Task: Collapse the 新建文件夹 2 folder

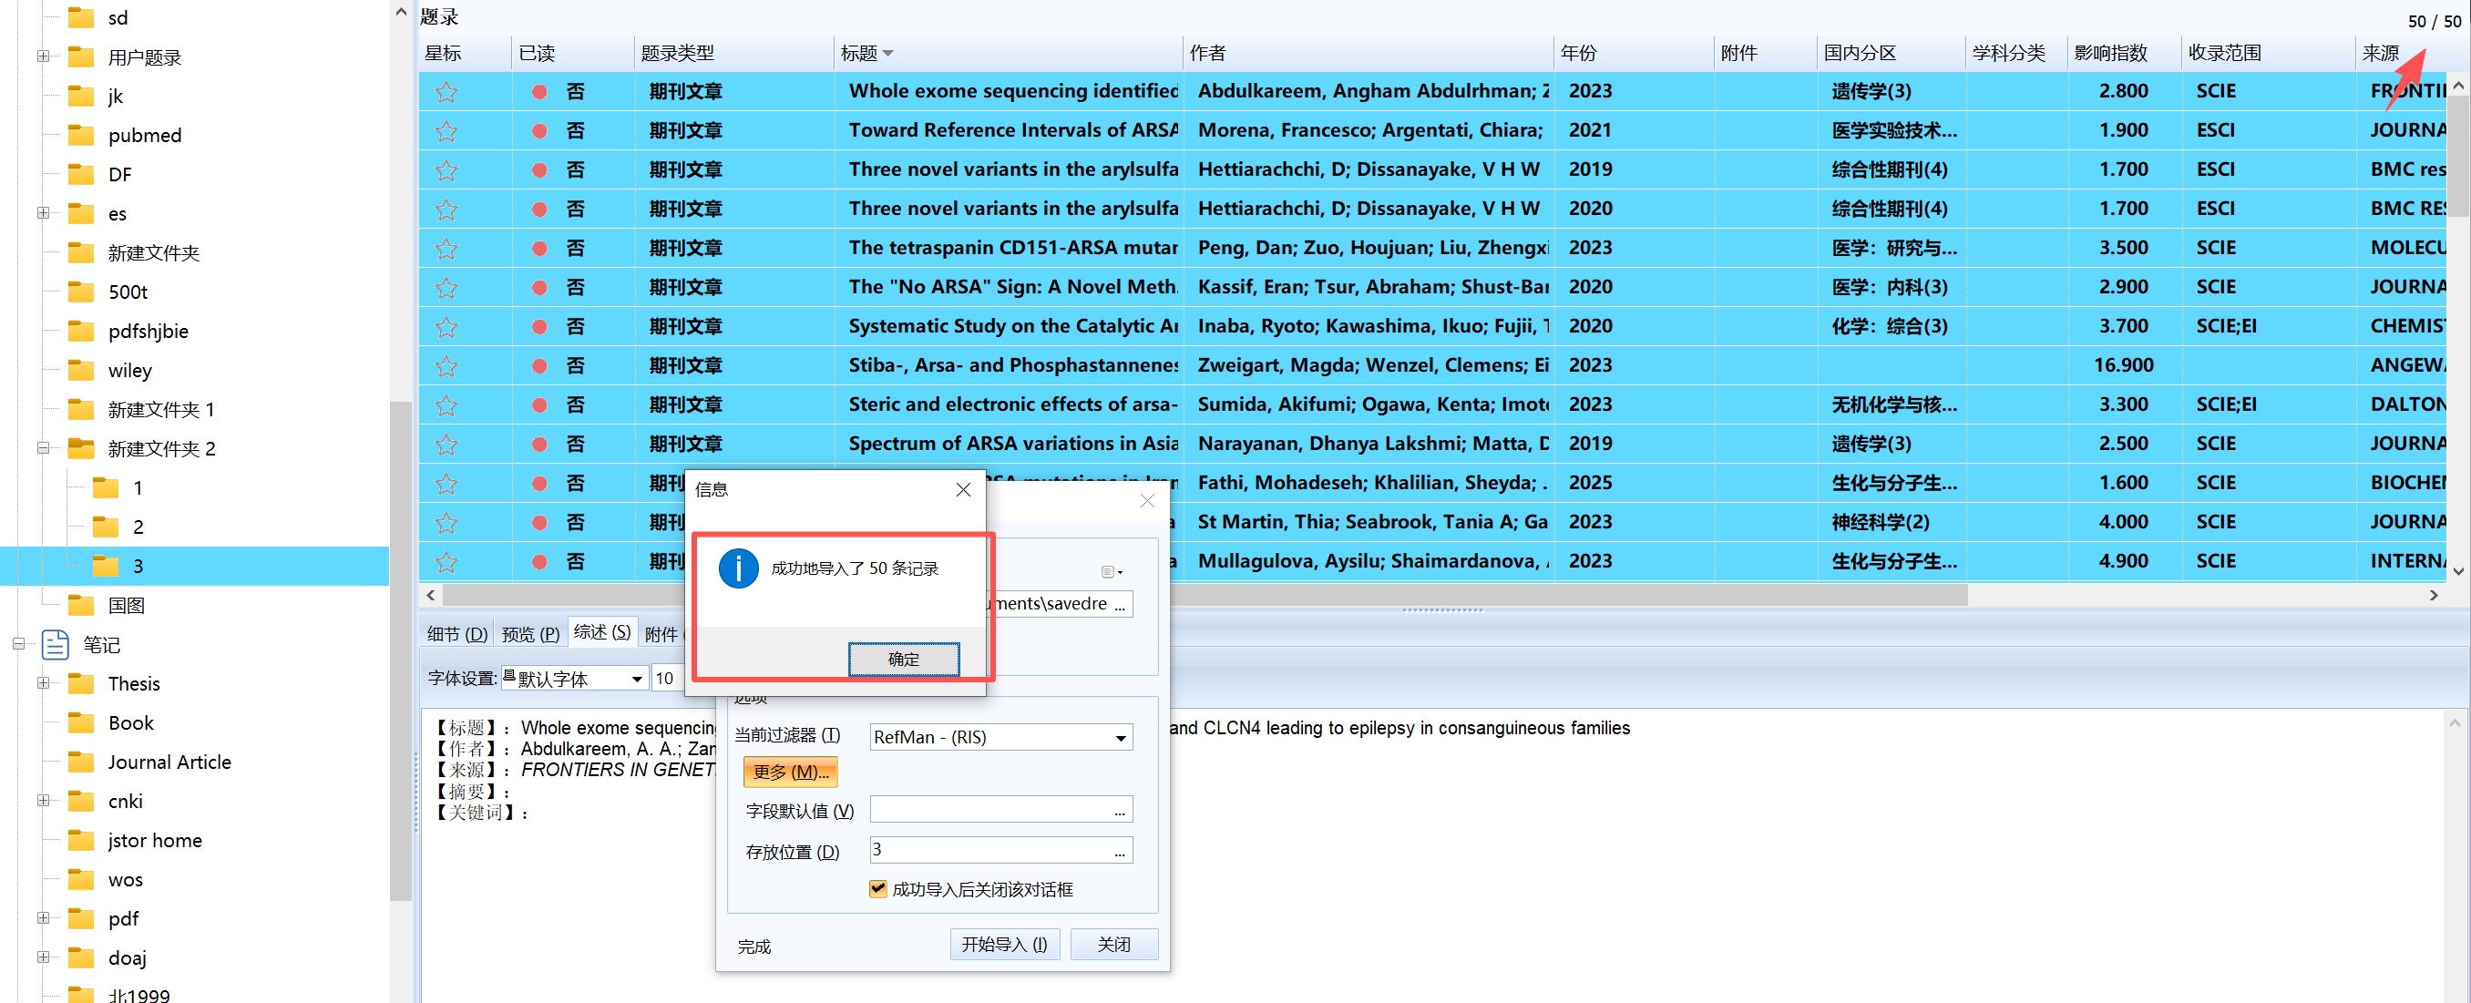Action: pyautogui.click(x=43, y=448)
